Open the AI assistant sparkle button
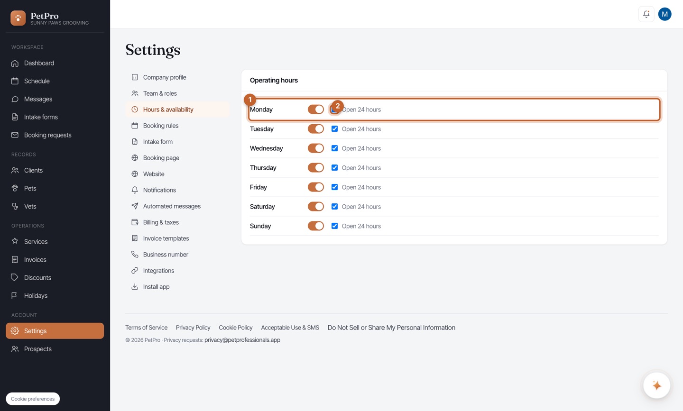 (x=656, y=385)
